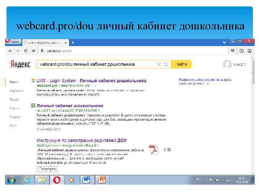Click favicon of second search result
The width and height of the screenshot is (259, 194).
33,105
